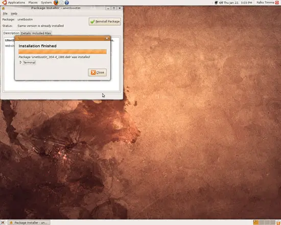Open the trash icon in bottom panel
This screenshot has width=281, height=225.
[278, 222]
